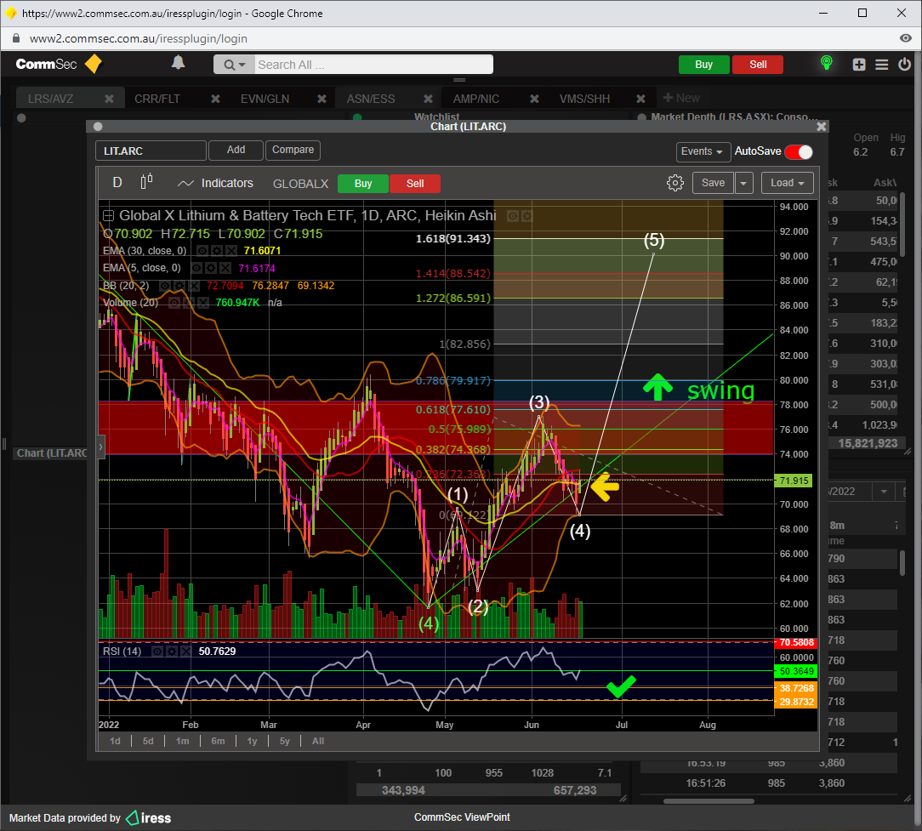The height and width of the screenshot is (831, 922).
Task: Close the LRS/AVZ tab
Action: [109, 99]
